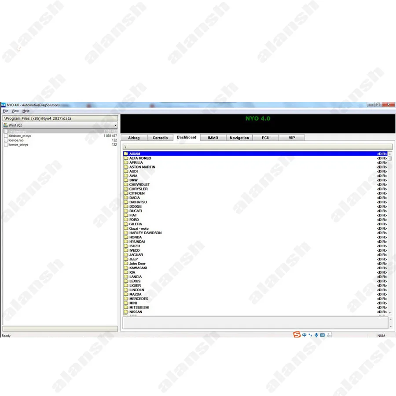Viewport: 396px width, 396px height.
Task: Open the File menu
Action: (x=6, y=111)
